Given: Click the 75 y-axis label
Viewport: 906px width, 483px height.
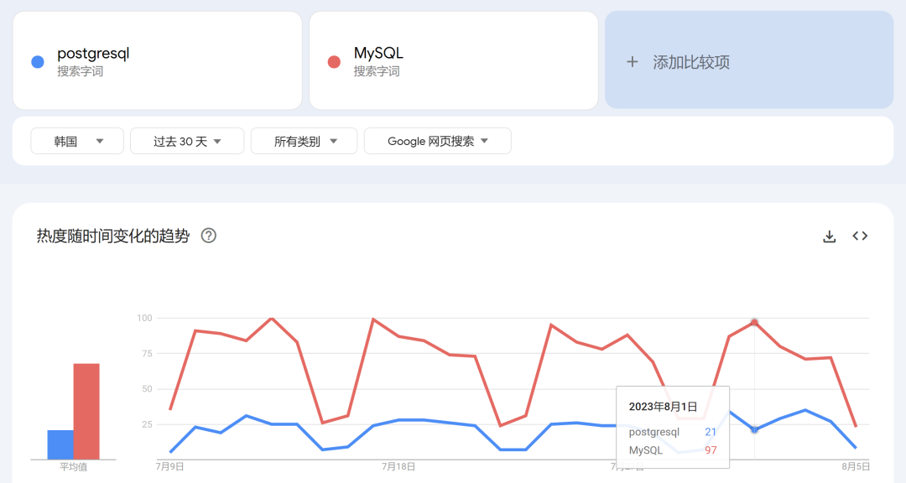Looking at the screenshot, I should 147,354.
